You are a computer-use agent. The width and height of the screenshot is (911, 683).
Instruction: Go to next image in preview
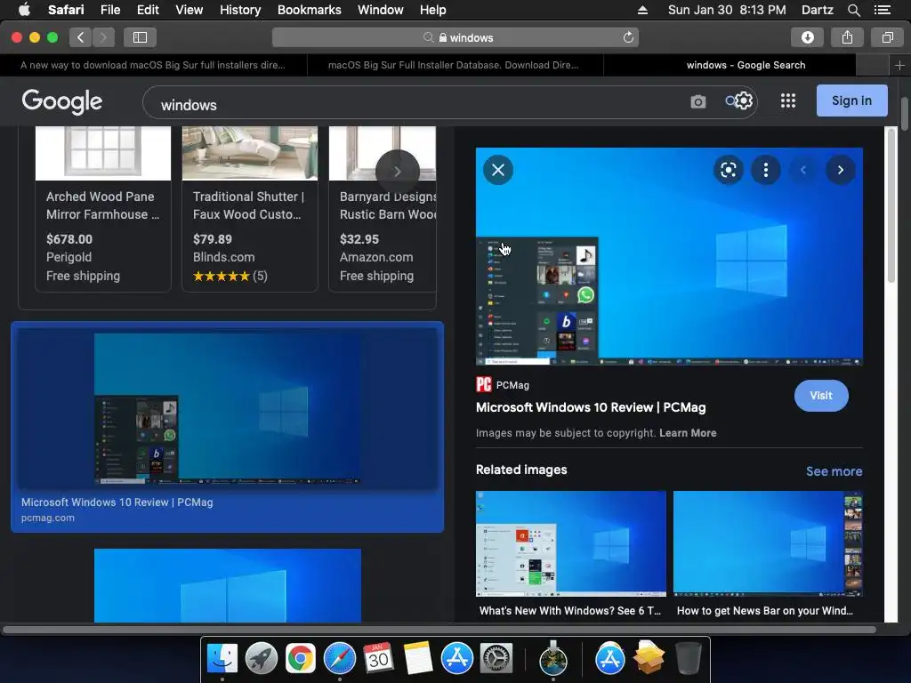tap(840, 170)
